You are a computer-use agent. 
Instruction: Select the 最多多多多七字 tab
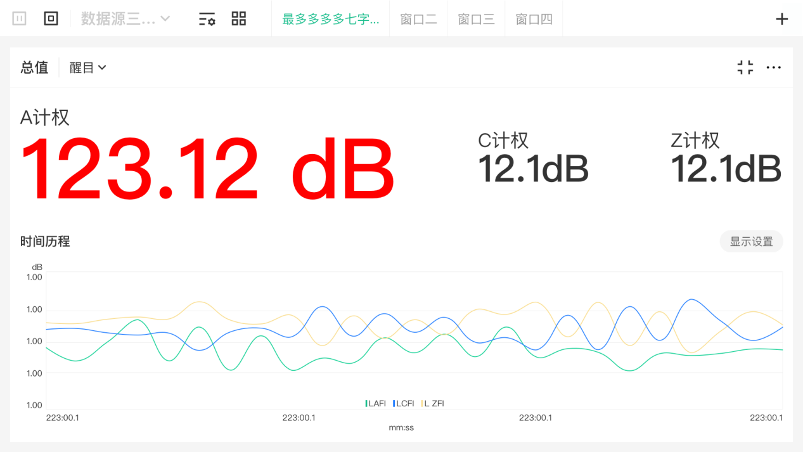tap(330, 19)
